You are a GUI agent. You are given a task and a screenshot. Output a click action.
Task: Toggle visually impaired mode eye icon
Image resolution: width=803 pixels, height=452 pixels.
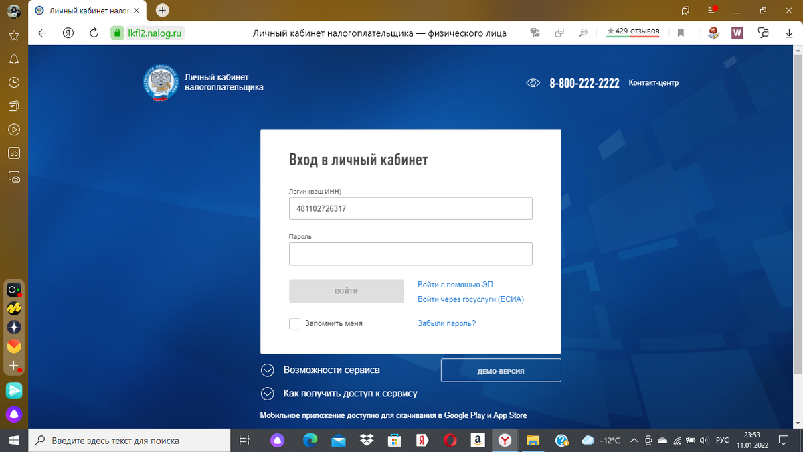[533, 83]
